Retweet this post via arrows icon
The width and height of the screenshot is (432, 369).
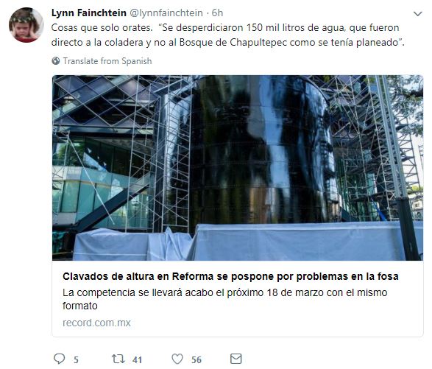(x=118, y=359)
